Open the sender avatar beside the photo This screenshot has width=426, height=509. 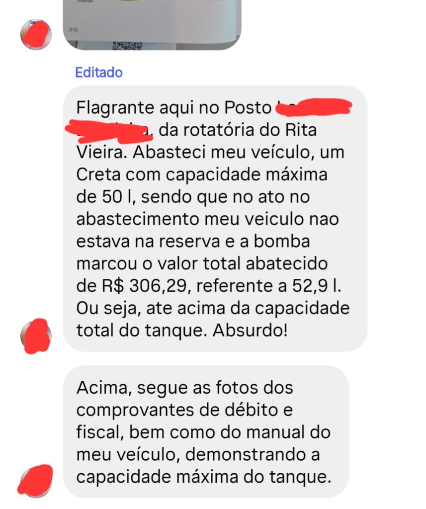[x=36, y=34]
